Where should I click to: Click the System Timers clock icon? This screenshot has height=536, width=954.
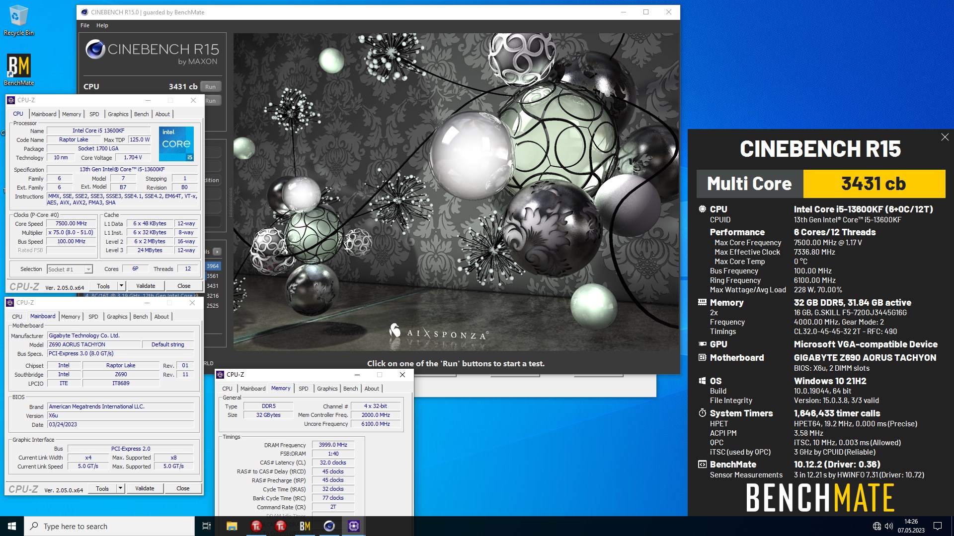[702, 413]
